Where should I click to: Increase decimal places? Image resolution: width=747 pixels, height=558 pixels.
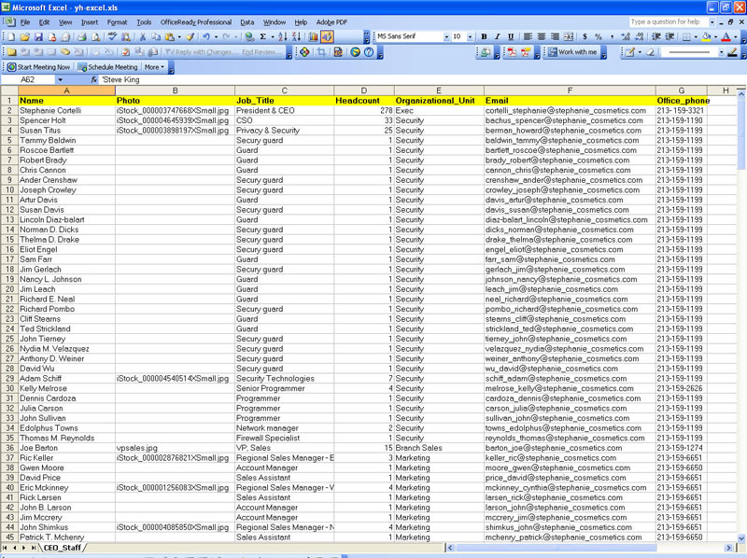tap(626, 36)
